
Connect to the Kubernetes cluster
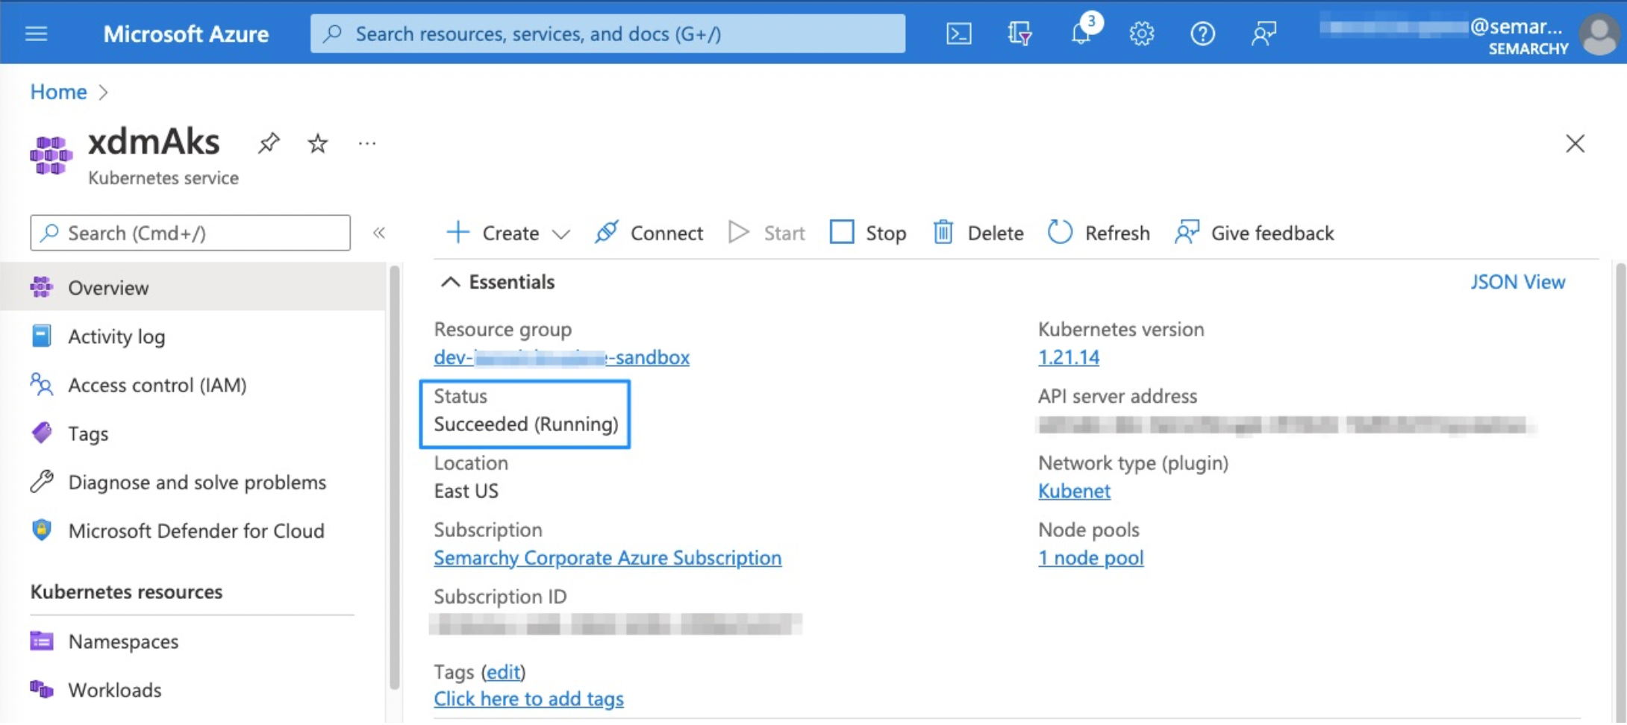tap(649, 233)
